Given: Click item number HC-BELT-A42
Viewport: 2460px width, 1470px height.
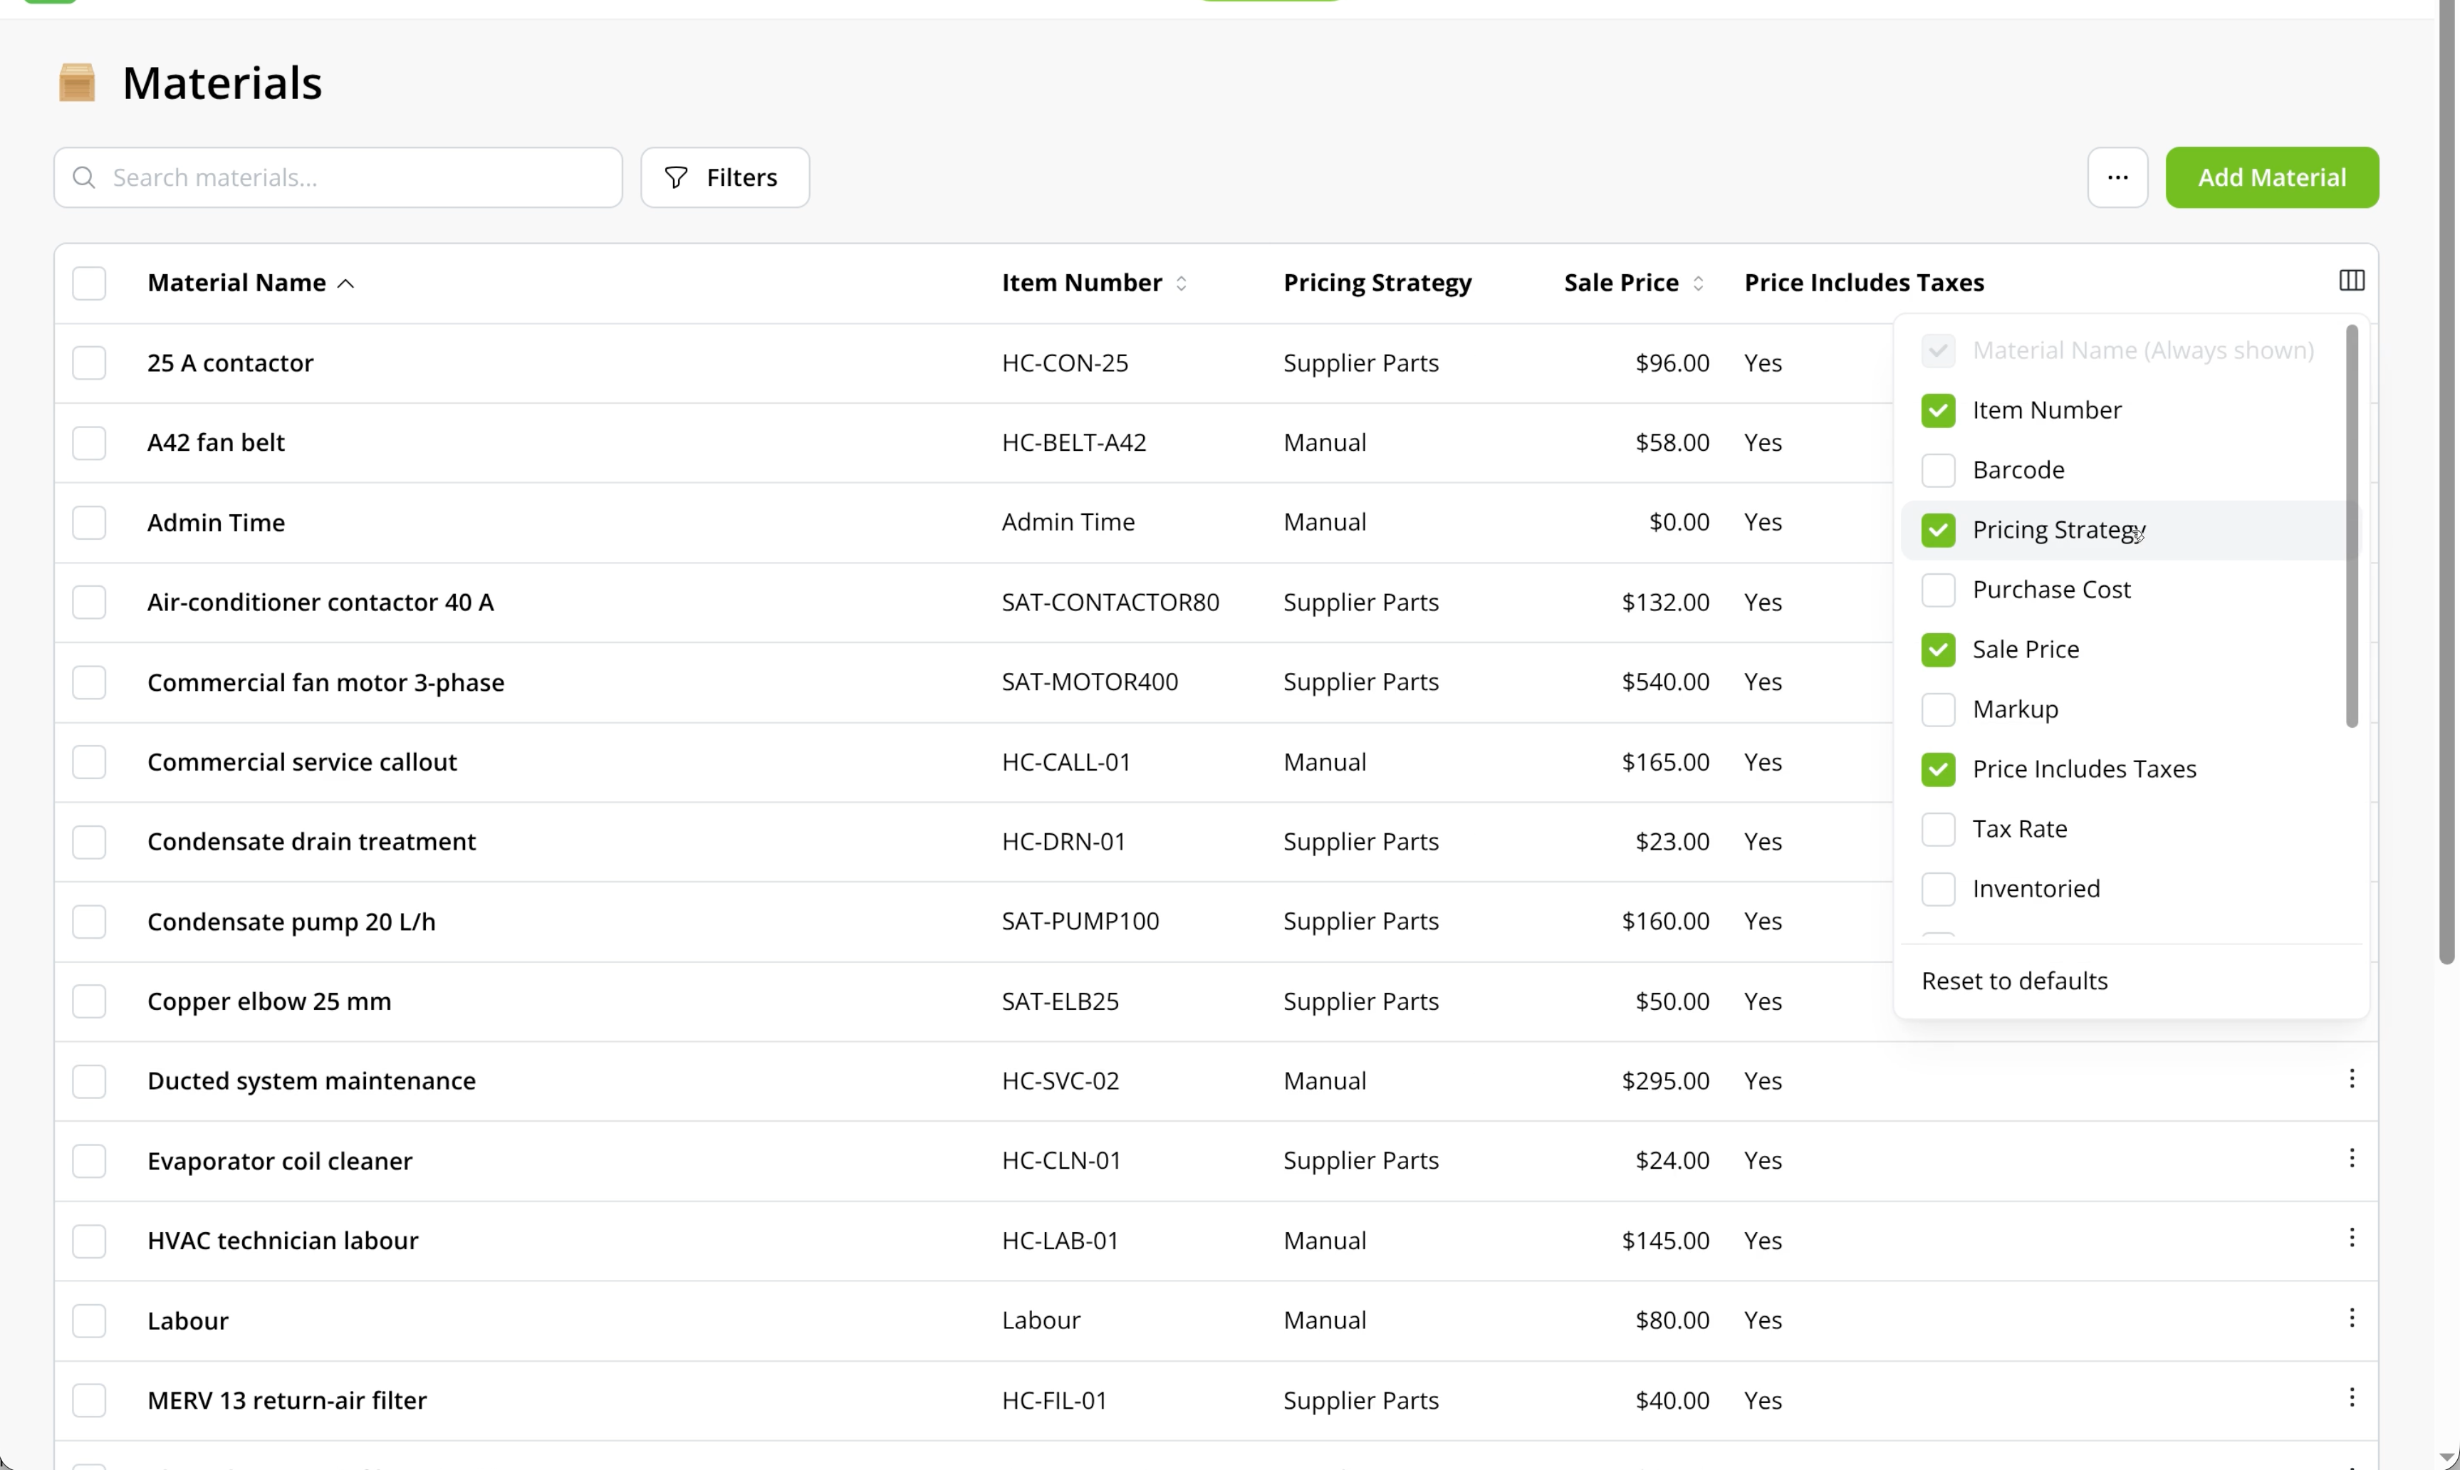Looking at the screenshot, I should coord(1073,442).
